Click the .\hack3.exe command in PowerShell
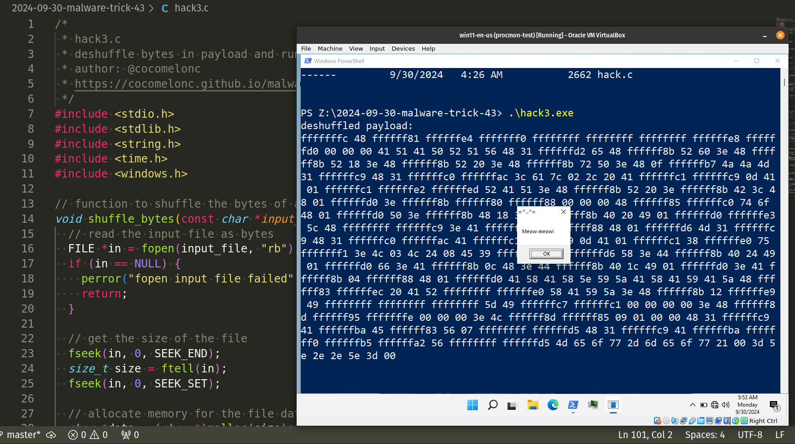The image size is (795, 444). click(541, 113)
